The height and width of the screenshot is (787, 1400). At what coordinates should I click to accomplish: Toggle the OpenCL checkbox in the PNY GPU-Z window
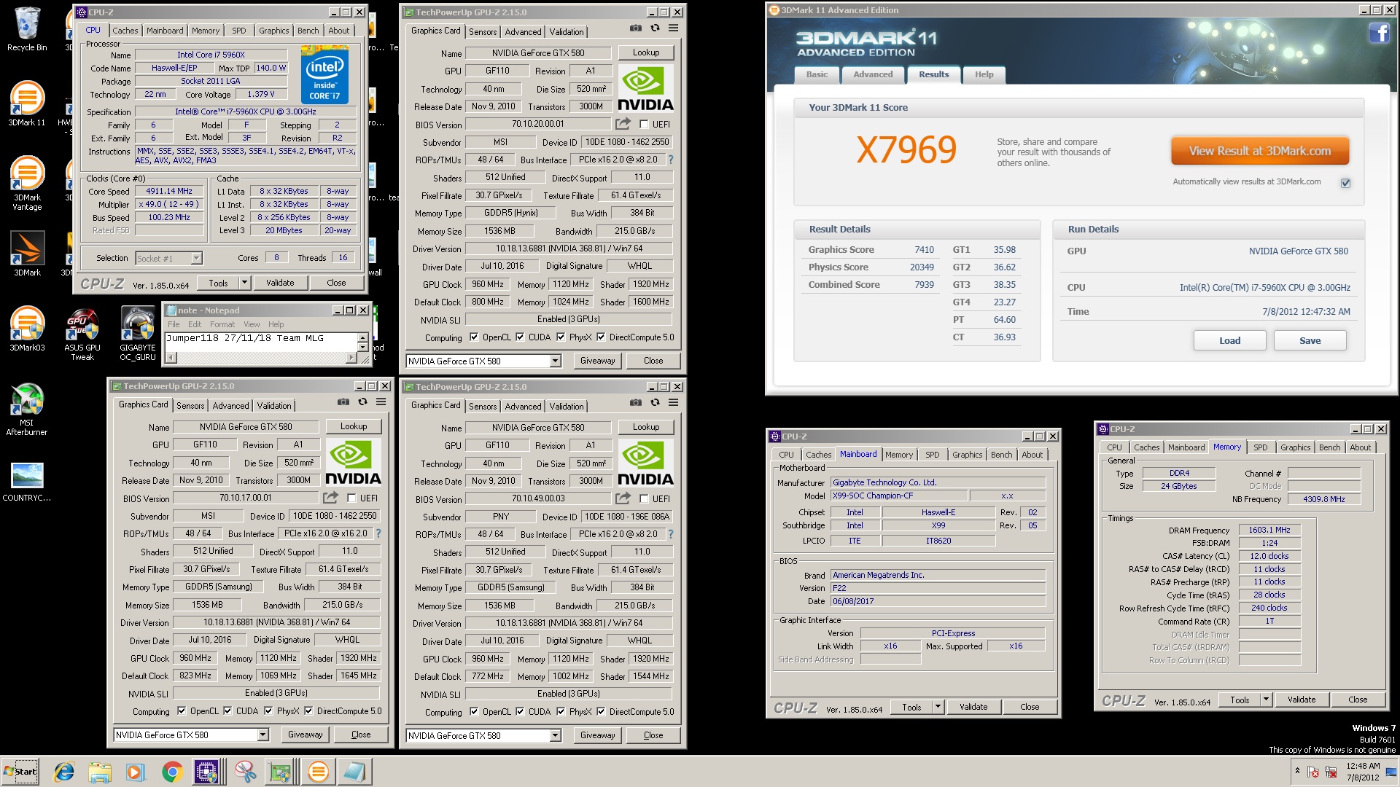(474, 712)
